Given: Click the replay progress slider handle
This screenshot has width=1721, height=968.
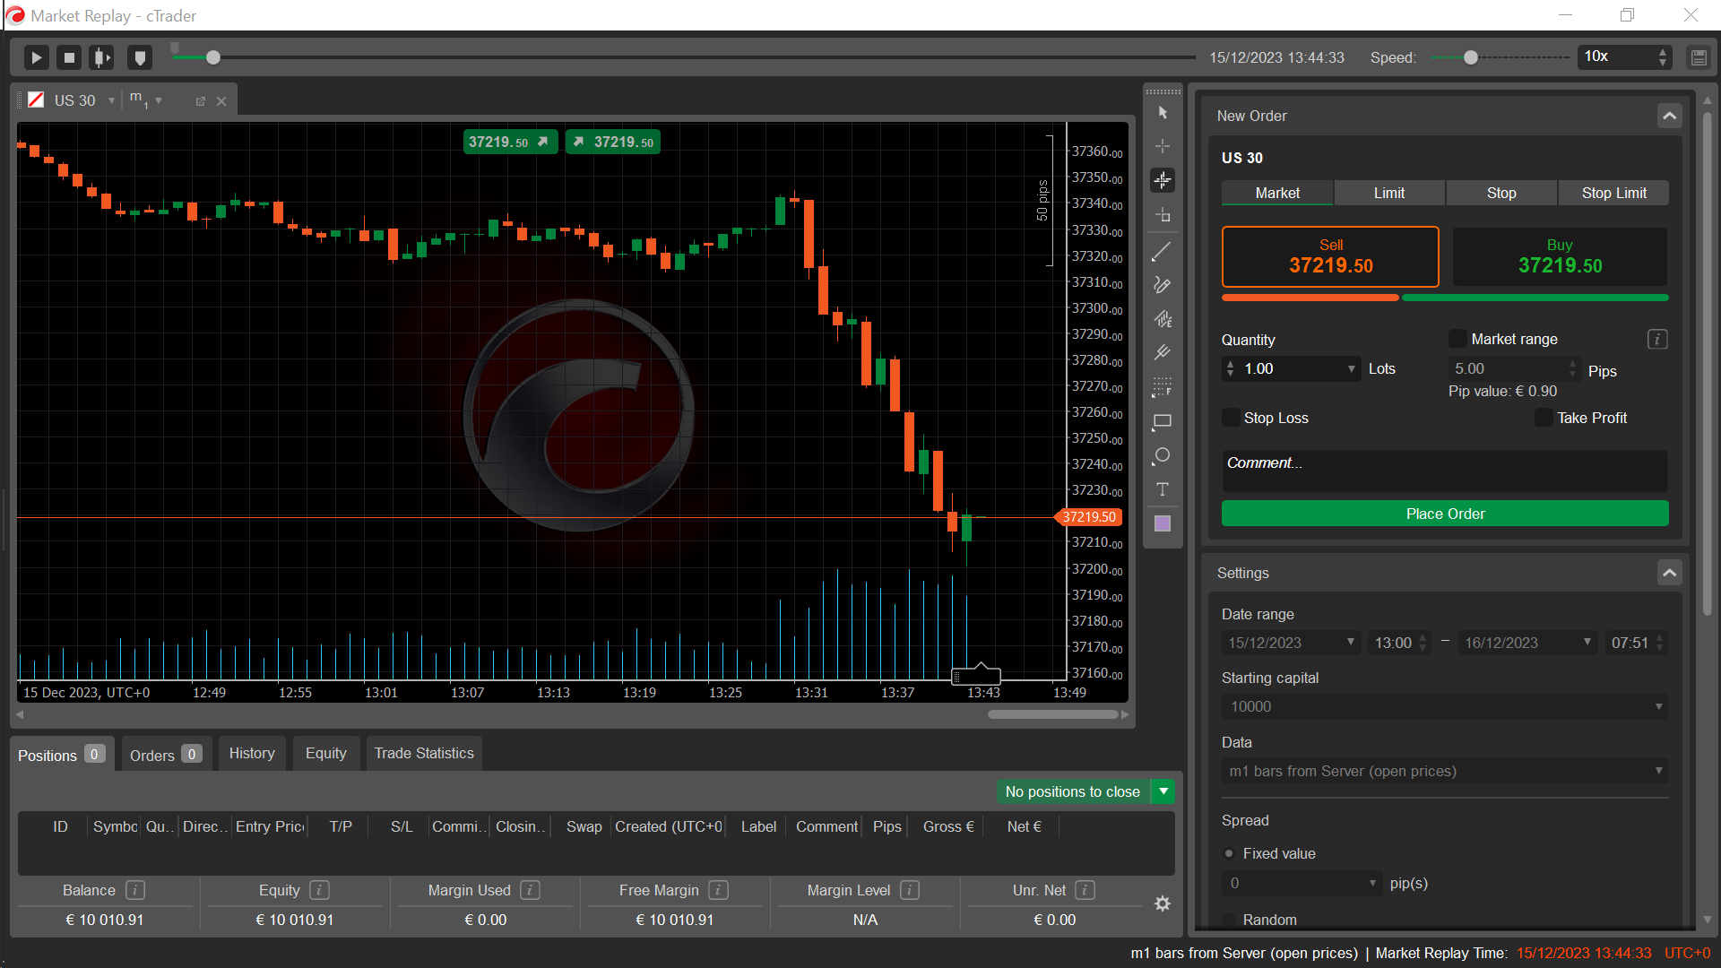Looking at the screenshot, I should coord(213,57).
